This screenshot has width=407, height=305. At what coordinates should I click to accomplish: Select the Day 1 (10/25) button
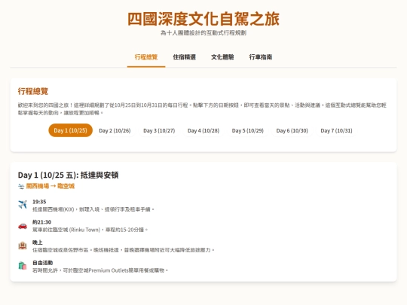click(x=70, y=130)
